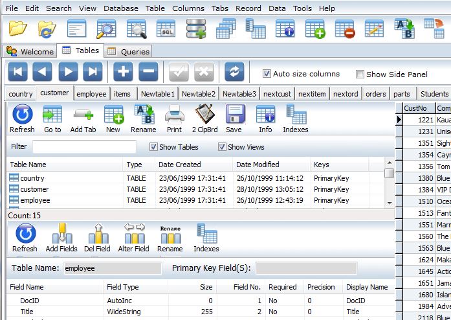Click Indexes in the table list toolbar
The height and width of the screenshot is (320, 451).
pyautogui.click(x=296, y=119)
